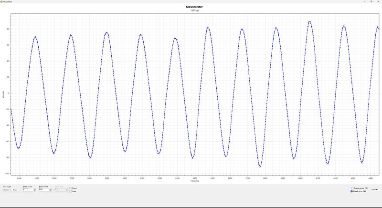
Task: Click the MouseTester plot title
Action: (194, 7)
